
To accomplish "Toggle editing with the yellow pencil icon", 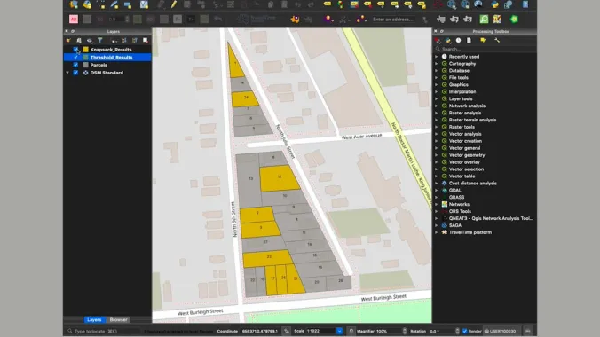I will click(x=174, y=4).
